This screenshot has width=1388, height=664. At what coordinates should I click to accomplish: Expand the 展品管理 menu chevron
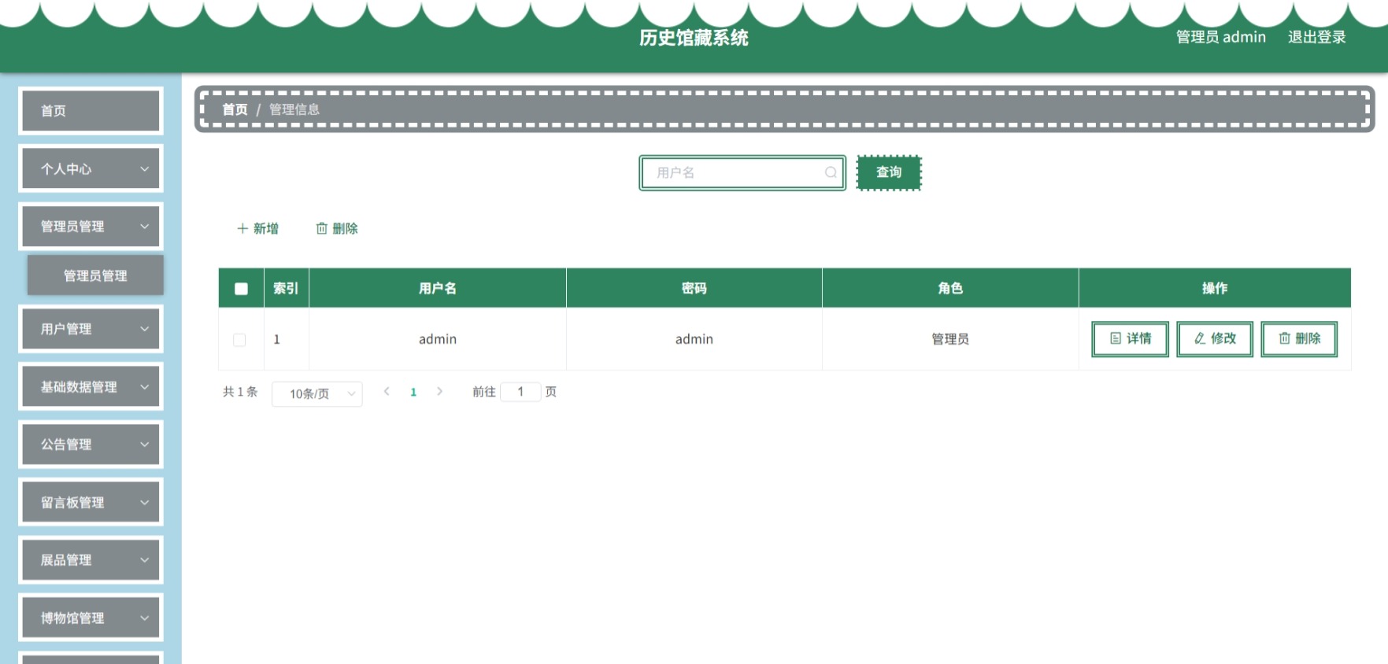click(x=144, y=560)
